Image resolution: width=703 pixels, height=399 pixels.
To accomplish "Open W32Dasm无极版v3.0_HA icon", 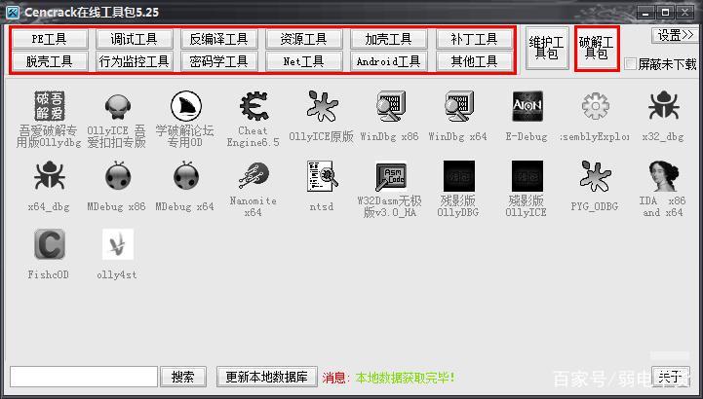I will click(x=391, y=176).
